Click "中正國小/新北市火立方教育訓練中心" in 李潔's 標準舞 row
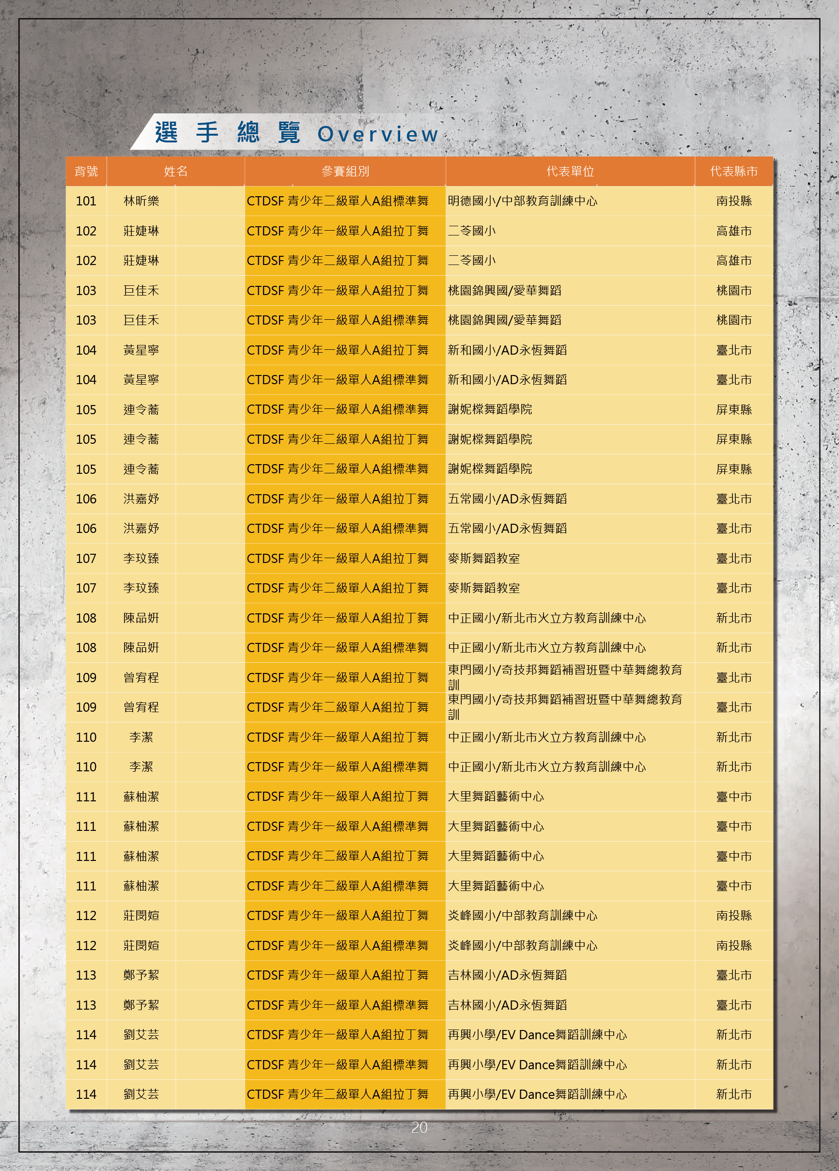This screenshot has height=1171, width=839. [x=547, y=767]
